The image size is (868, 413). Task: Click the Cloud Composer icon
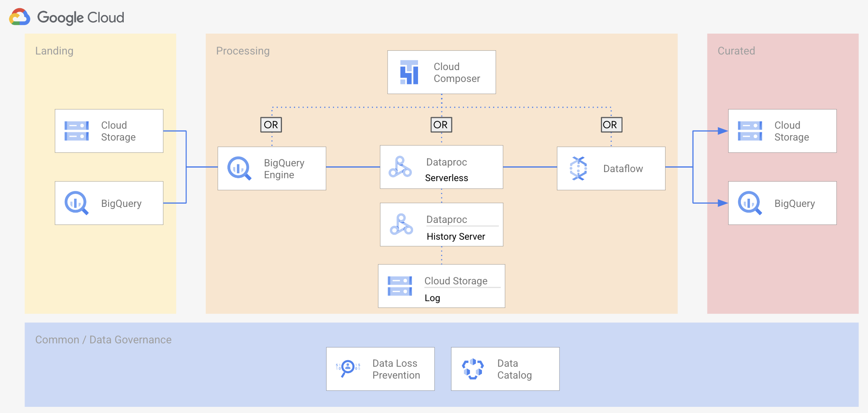tap(409, 72)
